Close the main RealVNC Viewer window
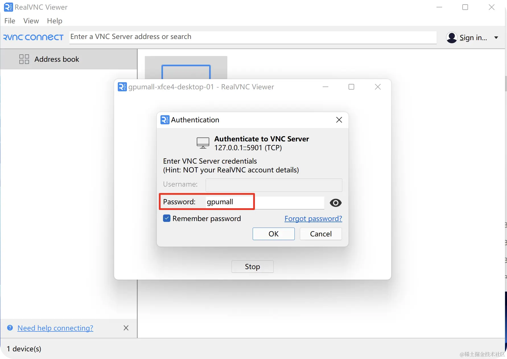Screen dimensions: 507x359 coord(492,7)
